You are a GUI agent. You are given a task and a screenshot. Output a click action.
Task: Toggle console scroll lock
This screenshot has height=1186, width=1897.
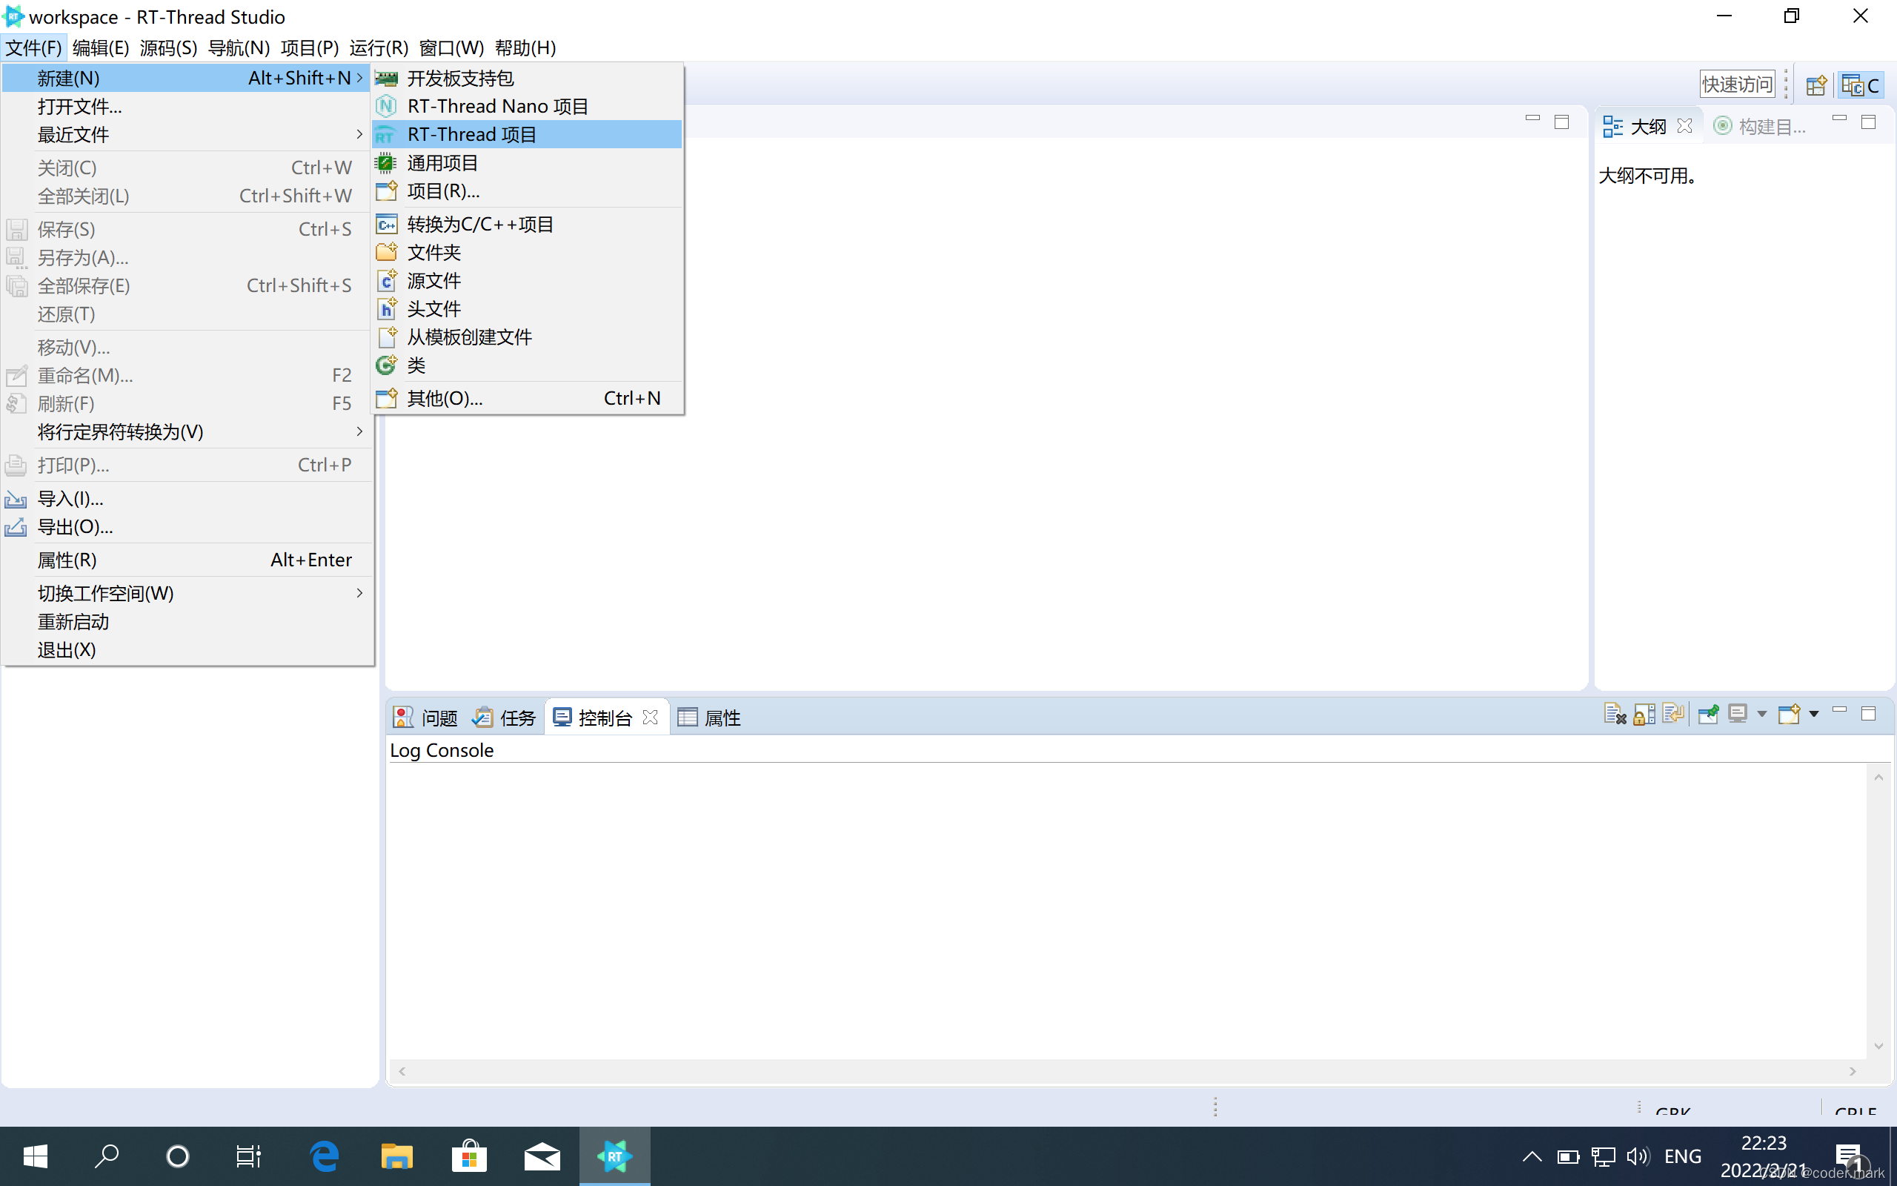(1644, 715)
